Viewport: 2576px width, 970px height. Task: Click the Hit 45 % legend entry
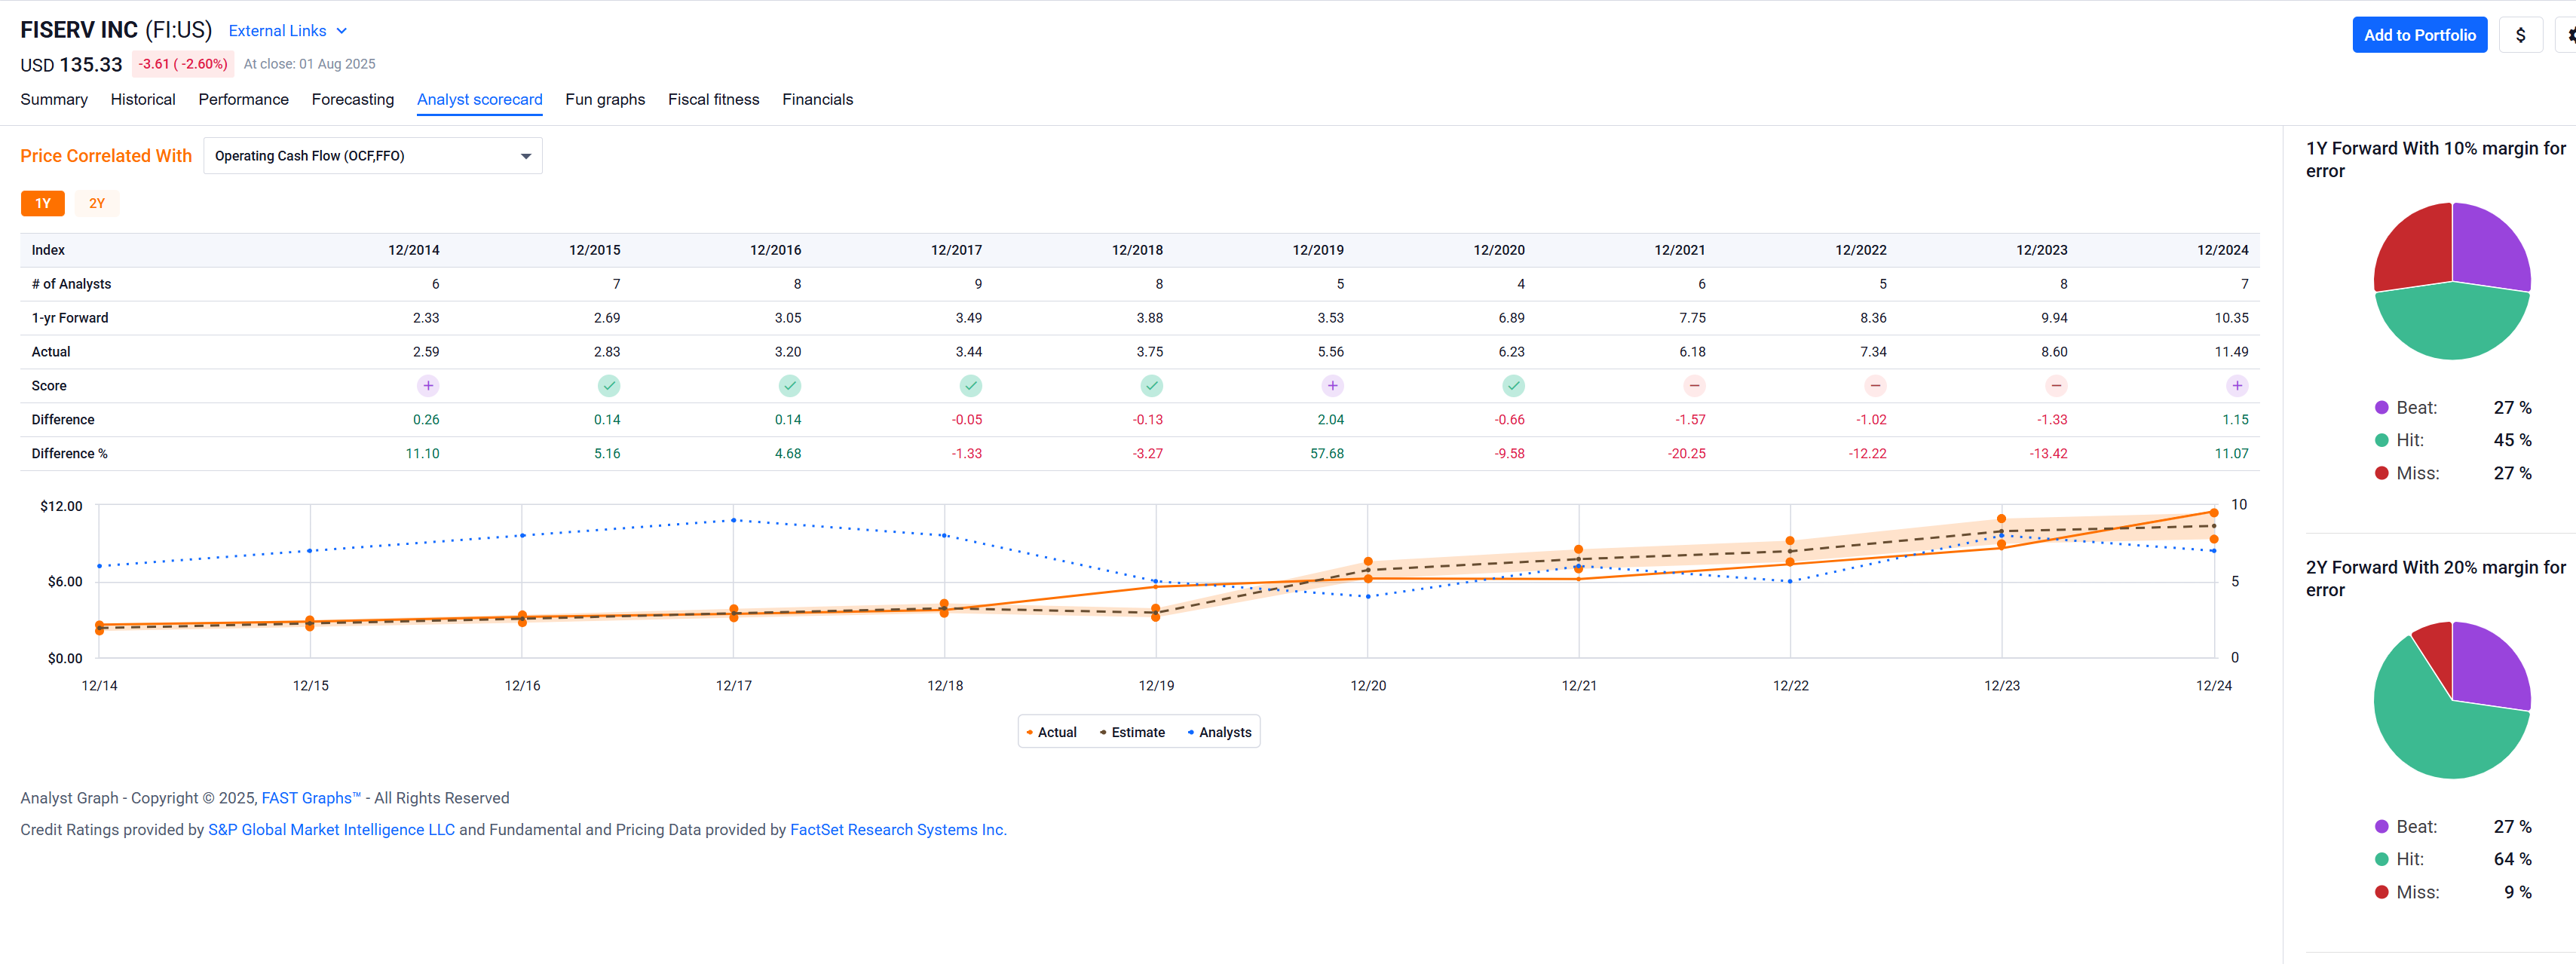[x=2453, y=441]
